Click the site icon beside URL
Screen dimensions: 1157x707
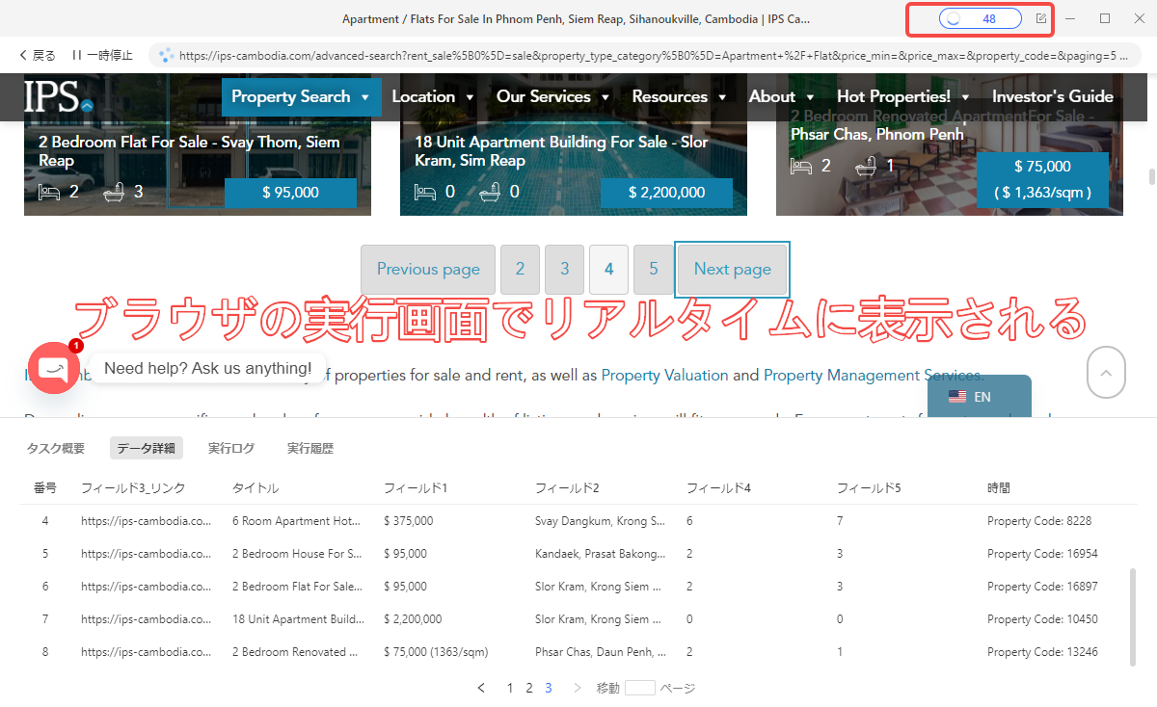coord(166,55)
